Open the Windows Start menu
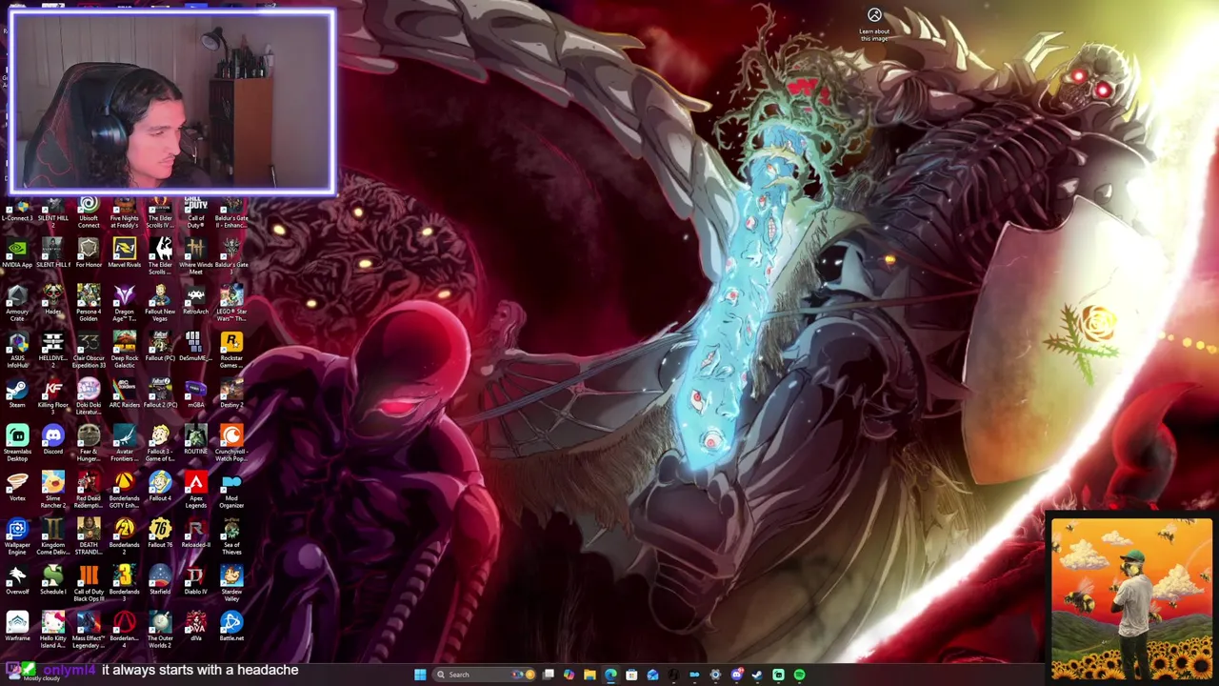1219x686 pixels. point(420,675)
